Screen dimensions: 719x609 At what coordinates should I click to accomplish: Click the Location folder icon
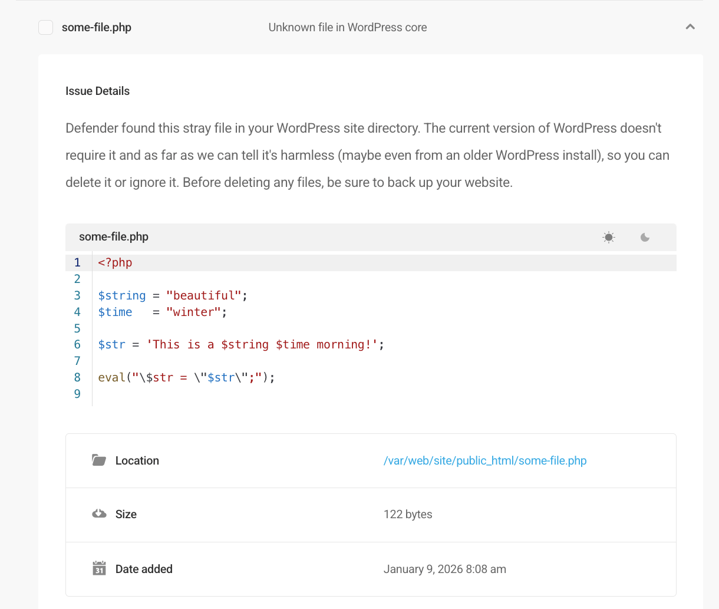pyautogui.click(x=99, y=460)
